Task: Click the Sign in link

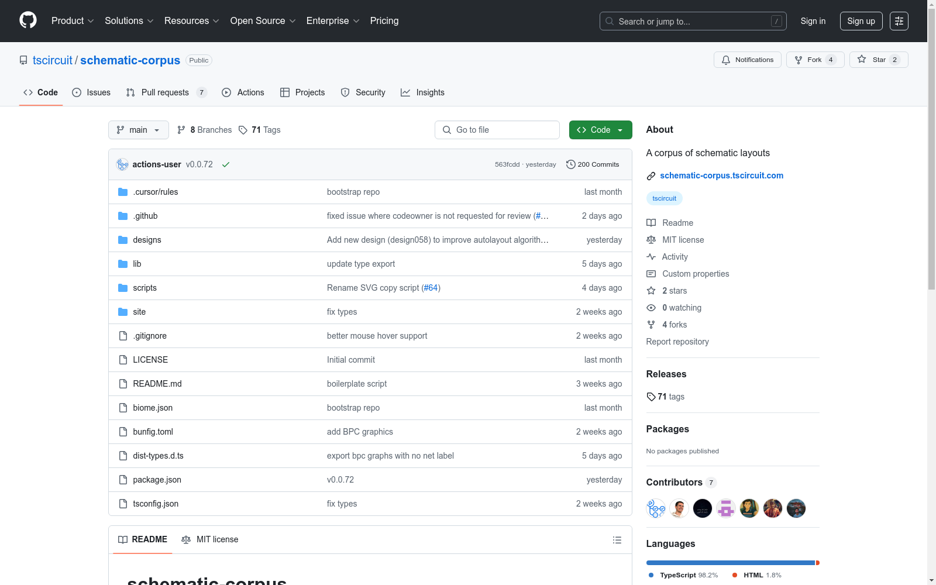Action: point(813,21)
